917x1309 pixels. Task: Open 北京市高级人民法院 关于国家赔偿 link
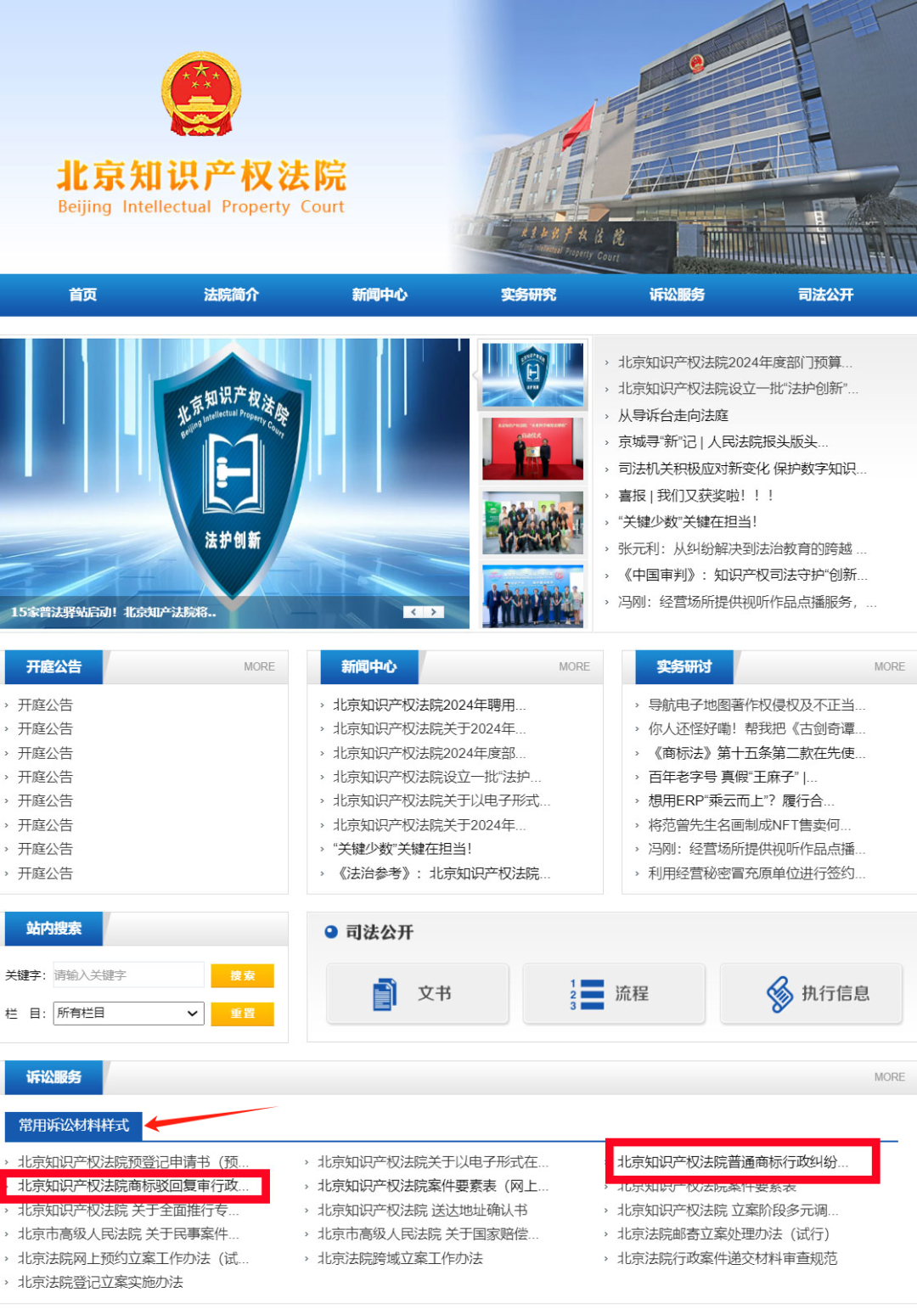tap(428, 1233)
